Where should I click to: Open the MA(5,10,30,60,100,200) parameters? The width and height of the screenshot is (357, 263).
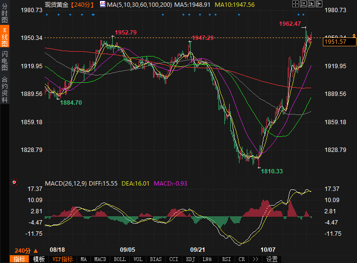[139, 4]
